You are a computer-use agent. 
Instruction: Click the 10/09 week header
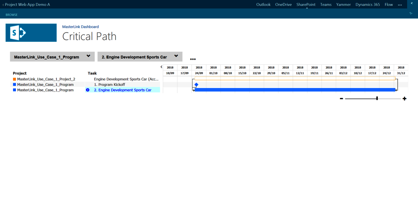tap(170, 73)
